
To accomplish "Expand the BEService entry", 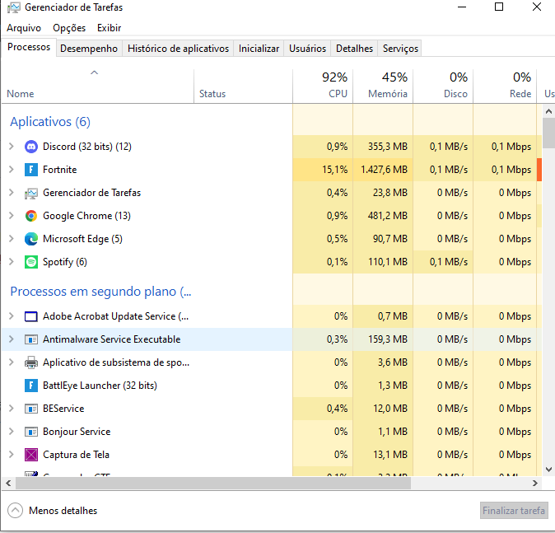I will point(12,409).
